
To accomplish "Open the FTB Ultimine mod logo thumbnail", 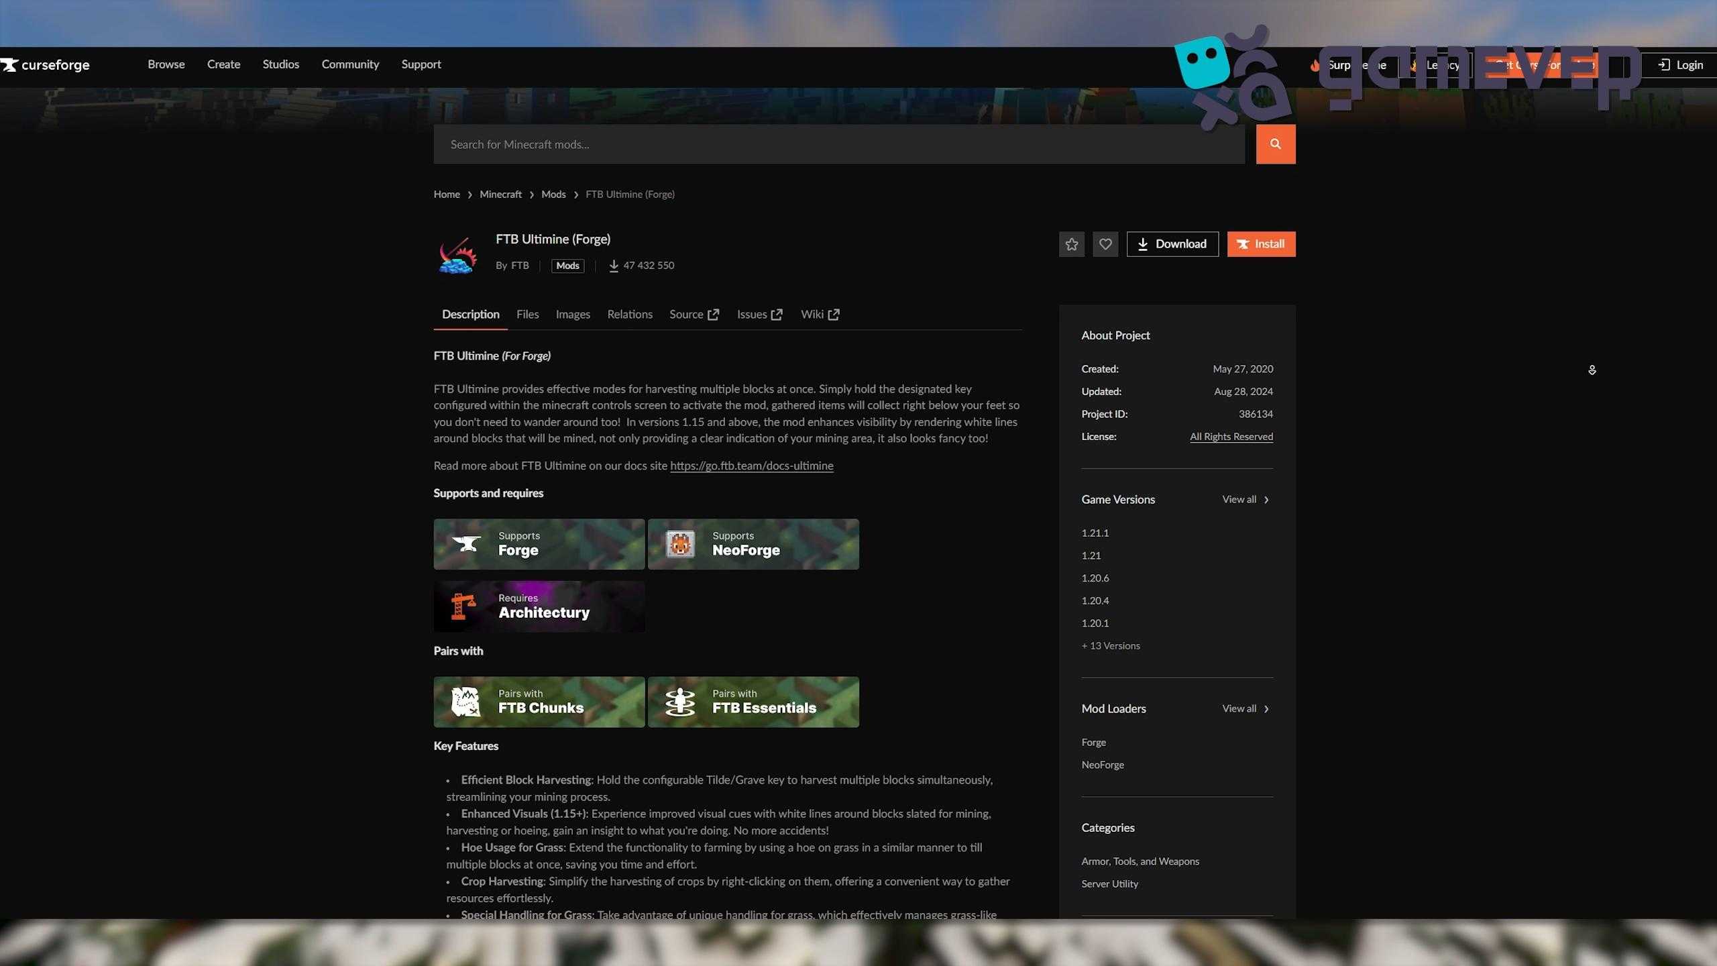I will tap(457, 255).
